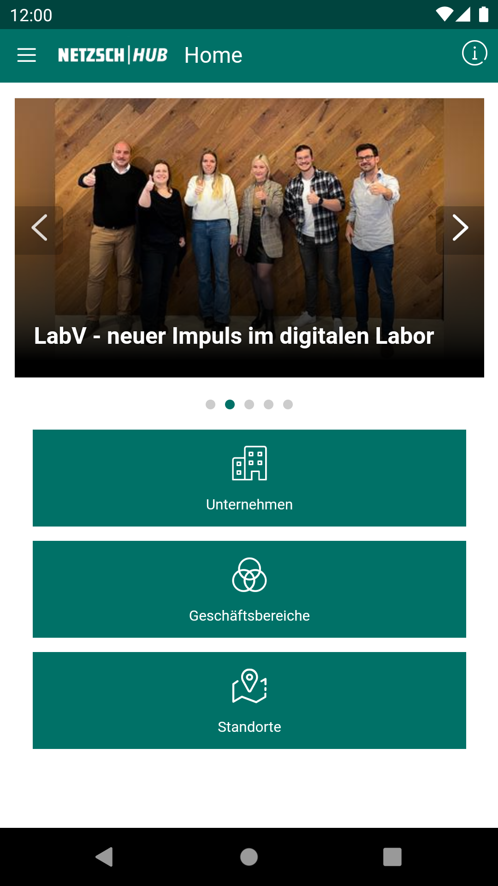The image size is (498, 886).
Task: Select the first carousel dot
Action: pos(210,404)
